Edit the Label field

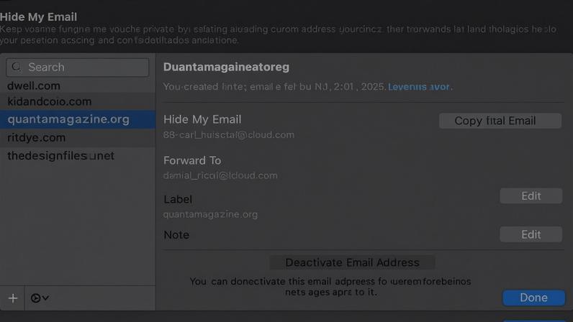pyautogui.click(x=531, y=196)
